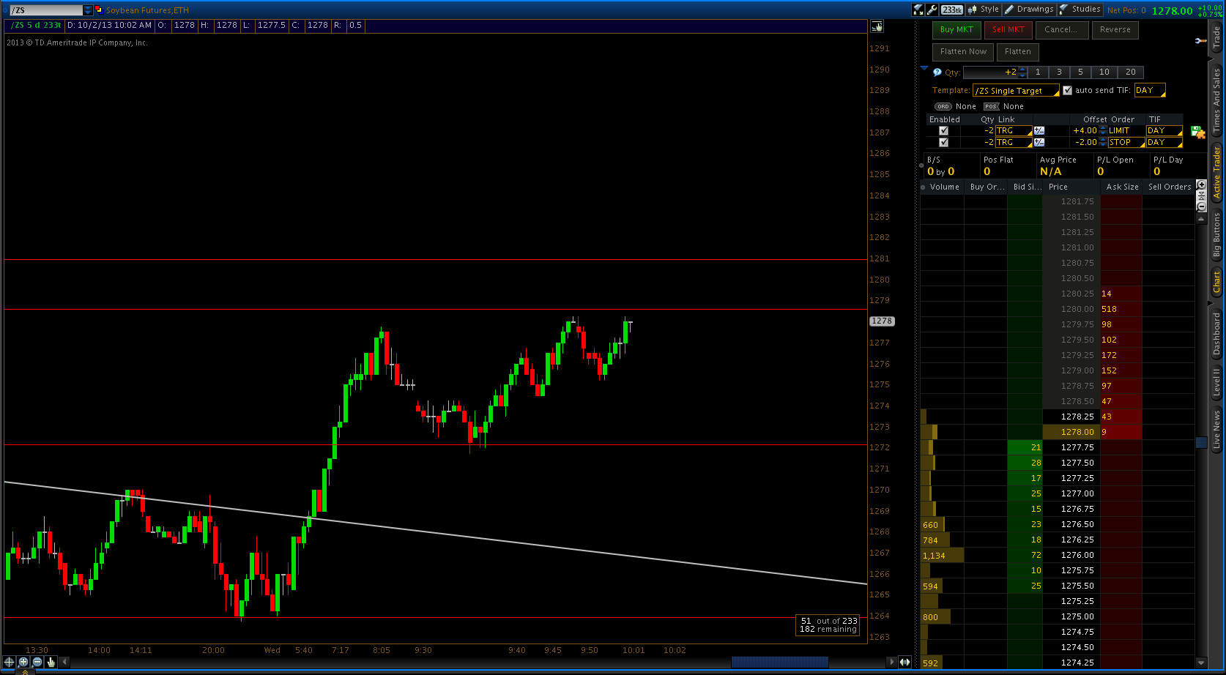Click the price axis drag-mode hand icon
This screenshot has width=1226, height=675.
click(877, 26)
